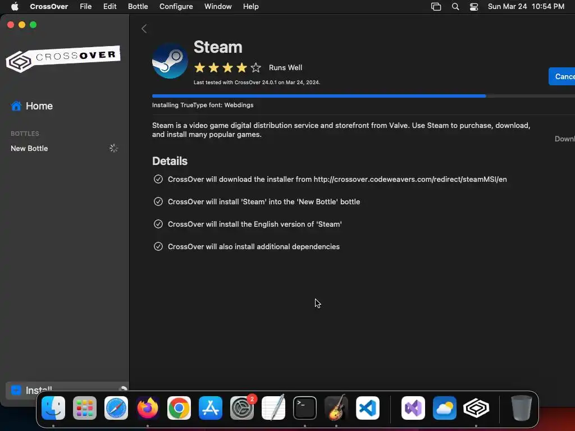
Task: Open Visual Studio from the dock
Action: 413,407
